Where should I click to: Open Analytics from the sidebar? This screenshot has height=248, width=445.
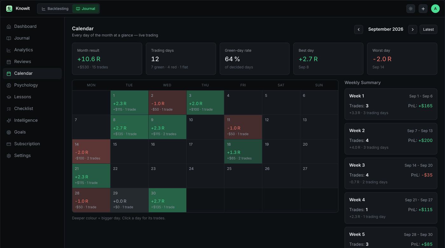32,50
